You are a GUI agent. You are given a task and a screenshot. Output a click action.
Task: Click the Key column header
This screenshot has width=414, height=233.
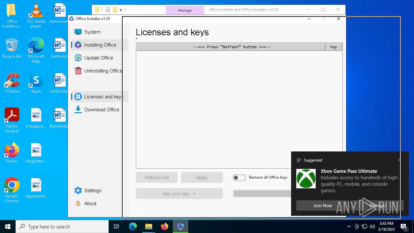pos(333,47)
